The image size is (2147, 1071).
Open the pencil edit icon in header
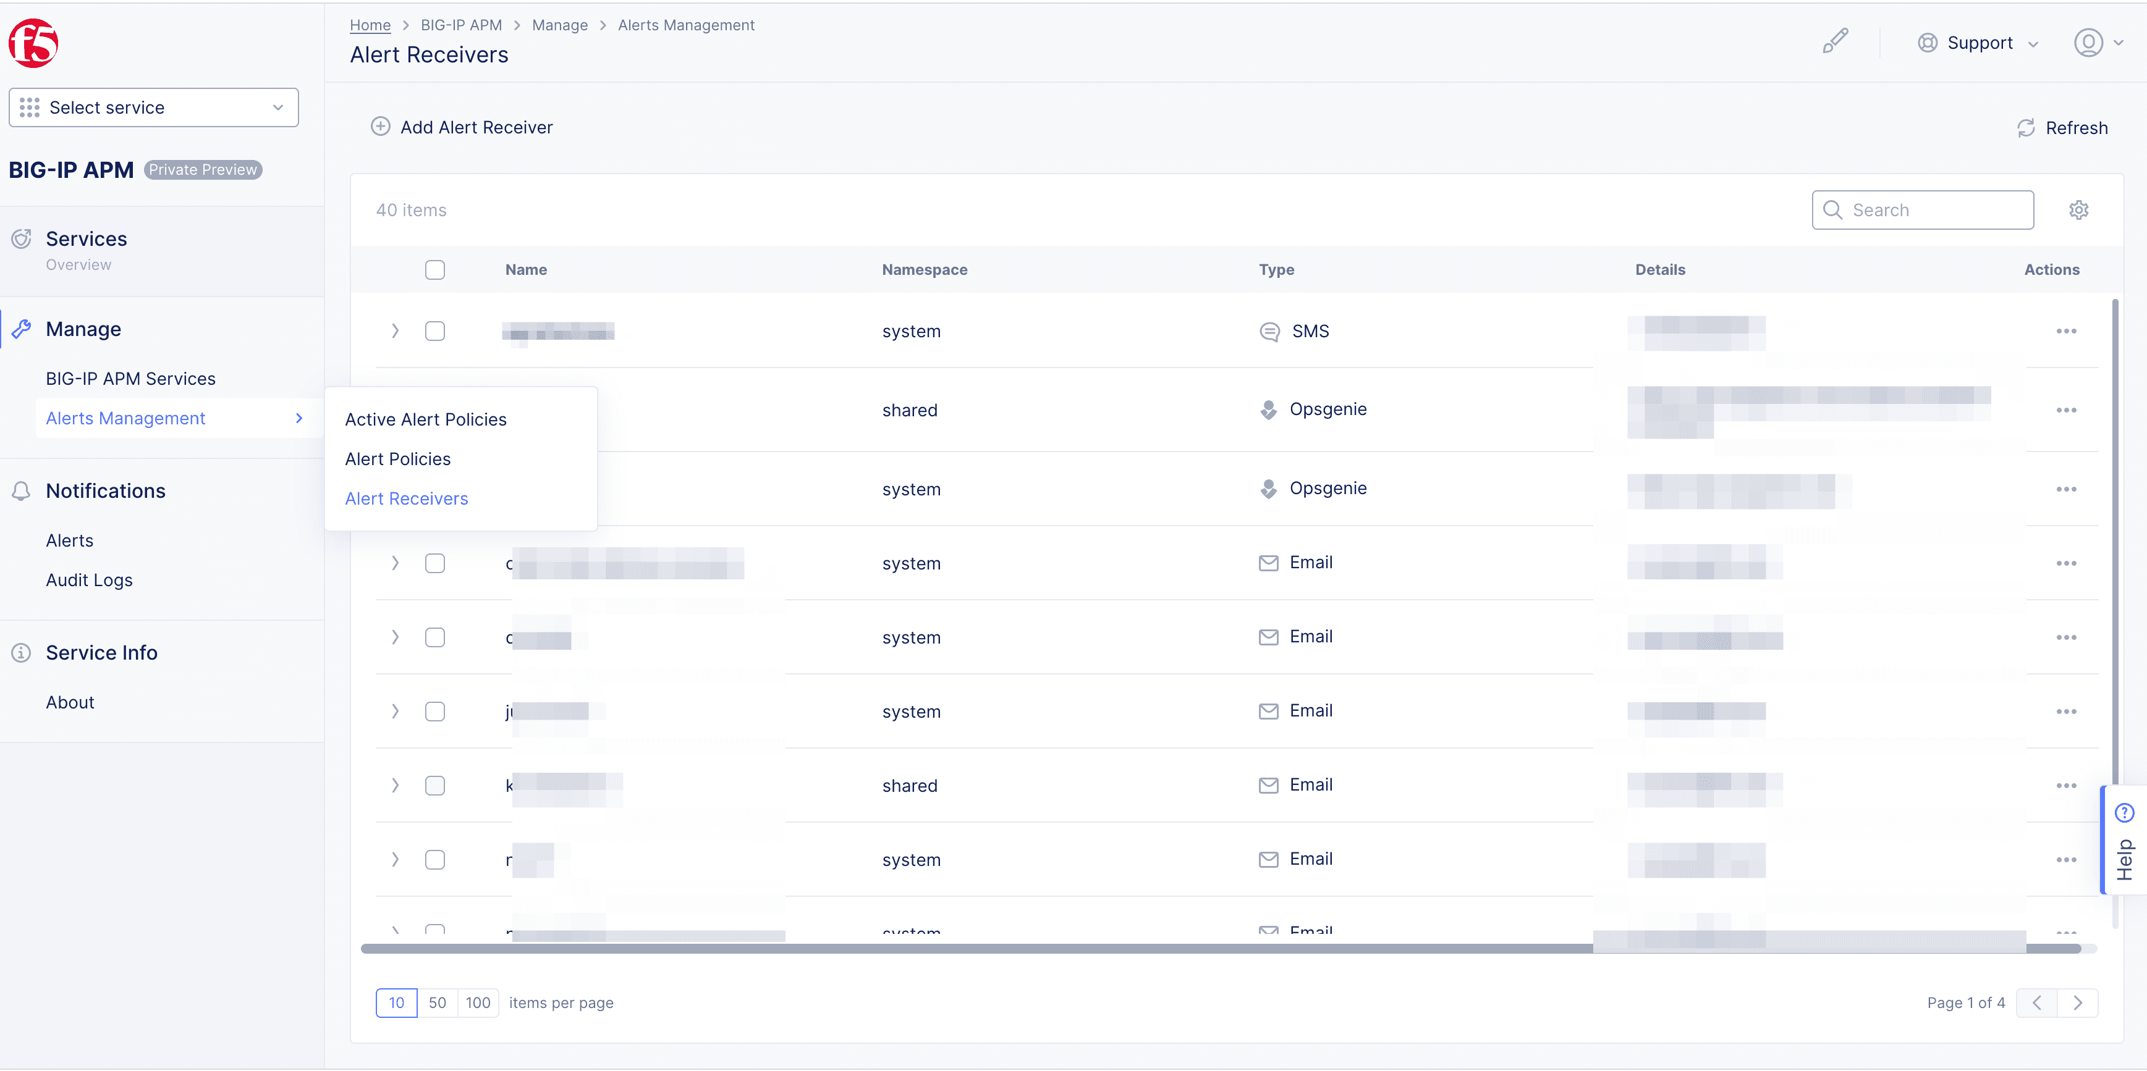1834,41
